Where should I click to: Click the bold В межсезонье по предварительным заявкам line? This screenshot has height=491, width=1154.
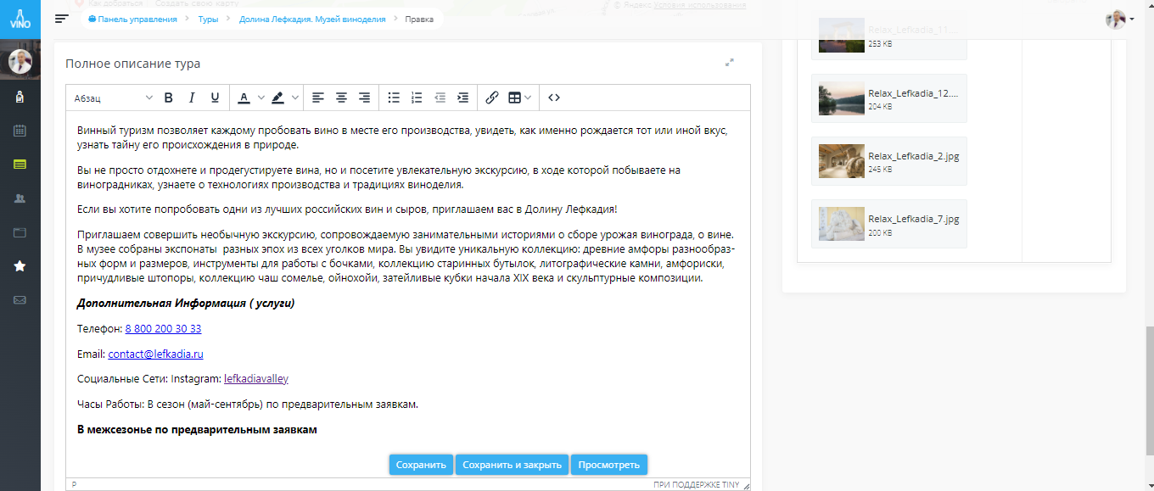click(197, 430)
